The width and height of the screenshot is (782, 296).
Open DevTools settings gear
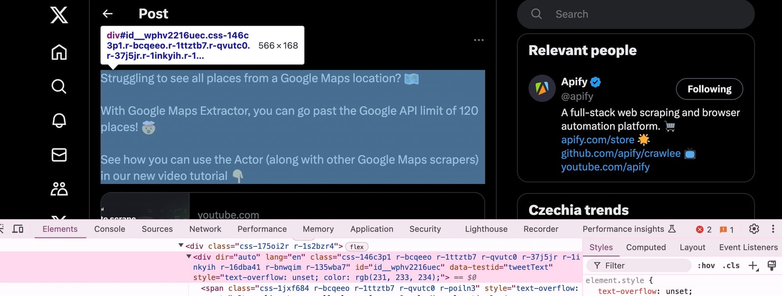754,229
